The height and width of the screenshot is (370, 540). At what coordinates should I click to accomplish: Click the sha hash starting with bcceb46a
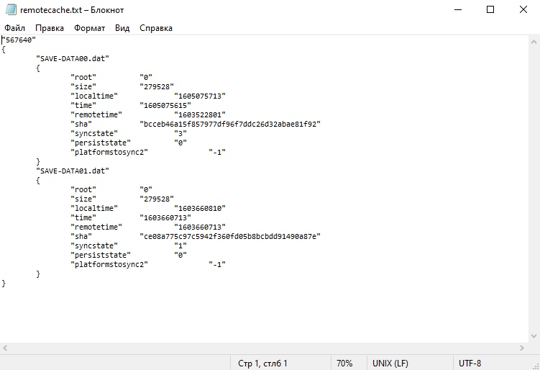[229, 124]
